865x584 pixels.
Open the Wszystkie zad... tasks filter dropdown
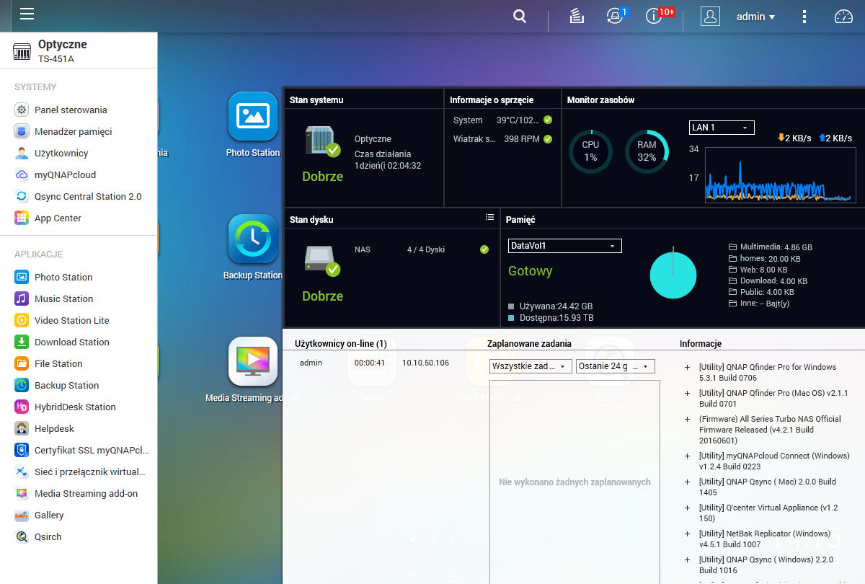(531, 366)
